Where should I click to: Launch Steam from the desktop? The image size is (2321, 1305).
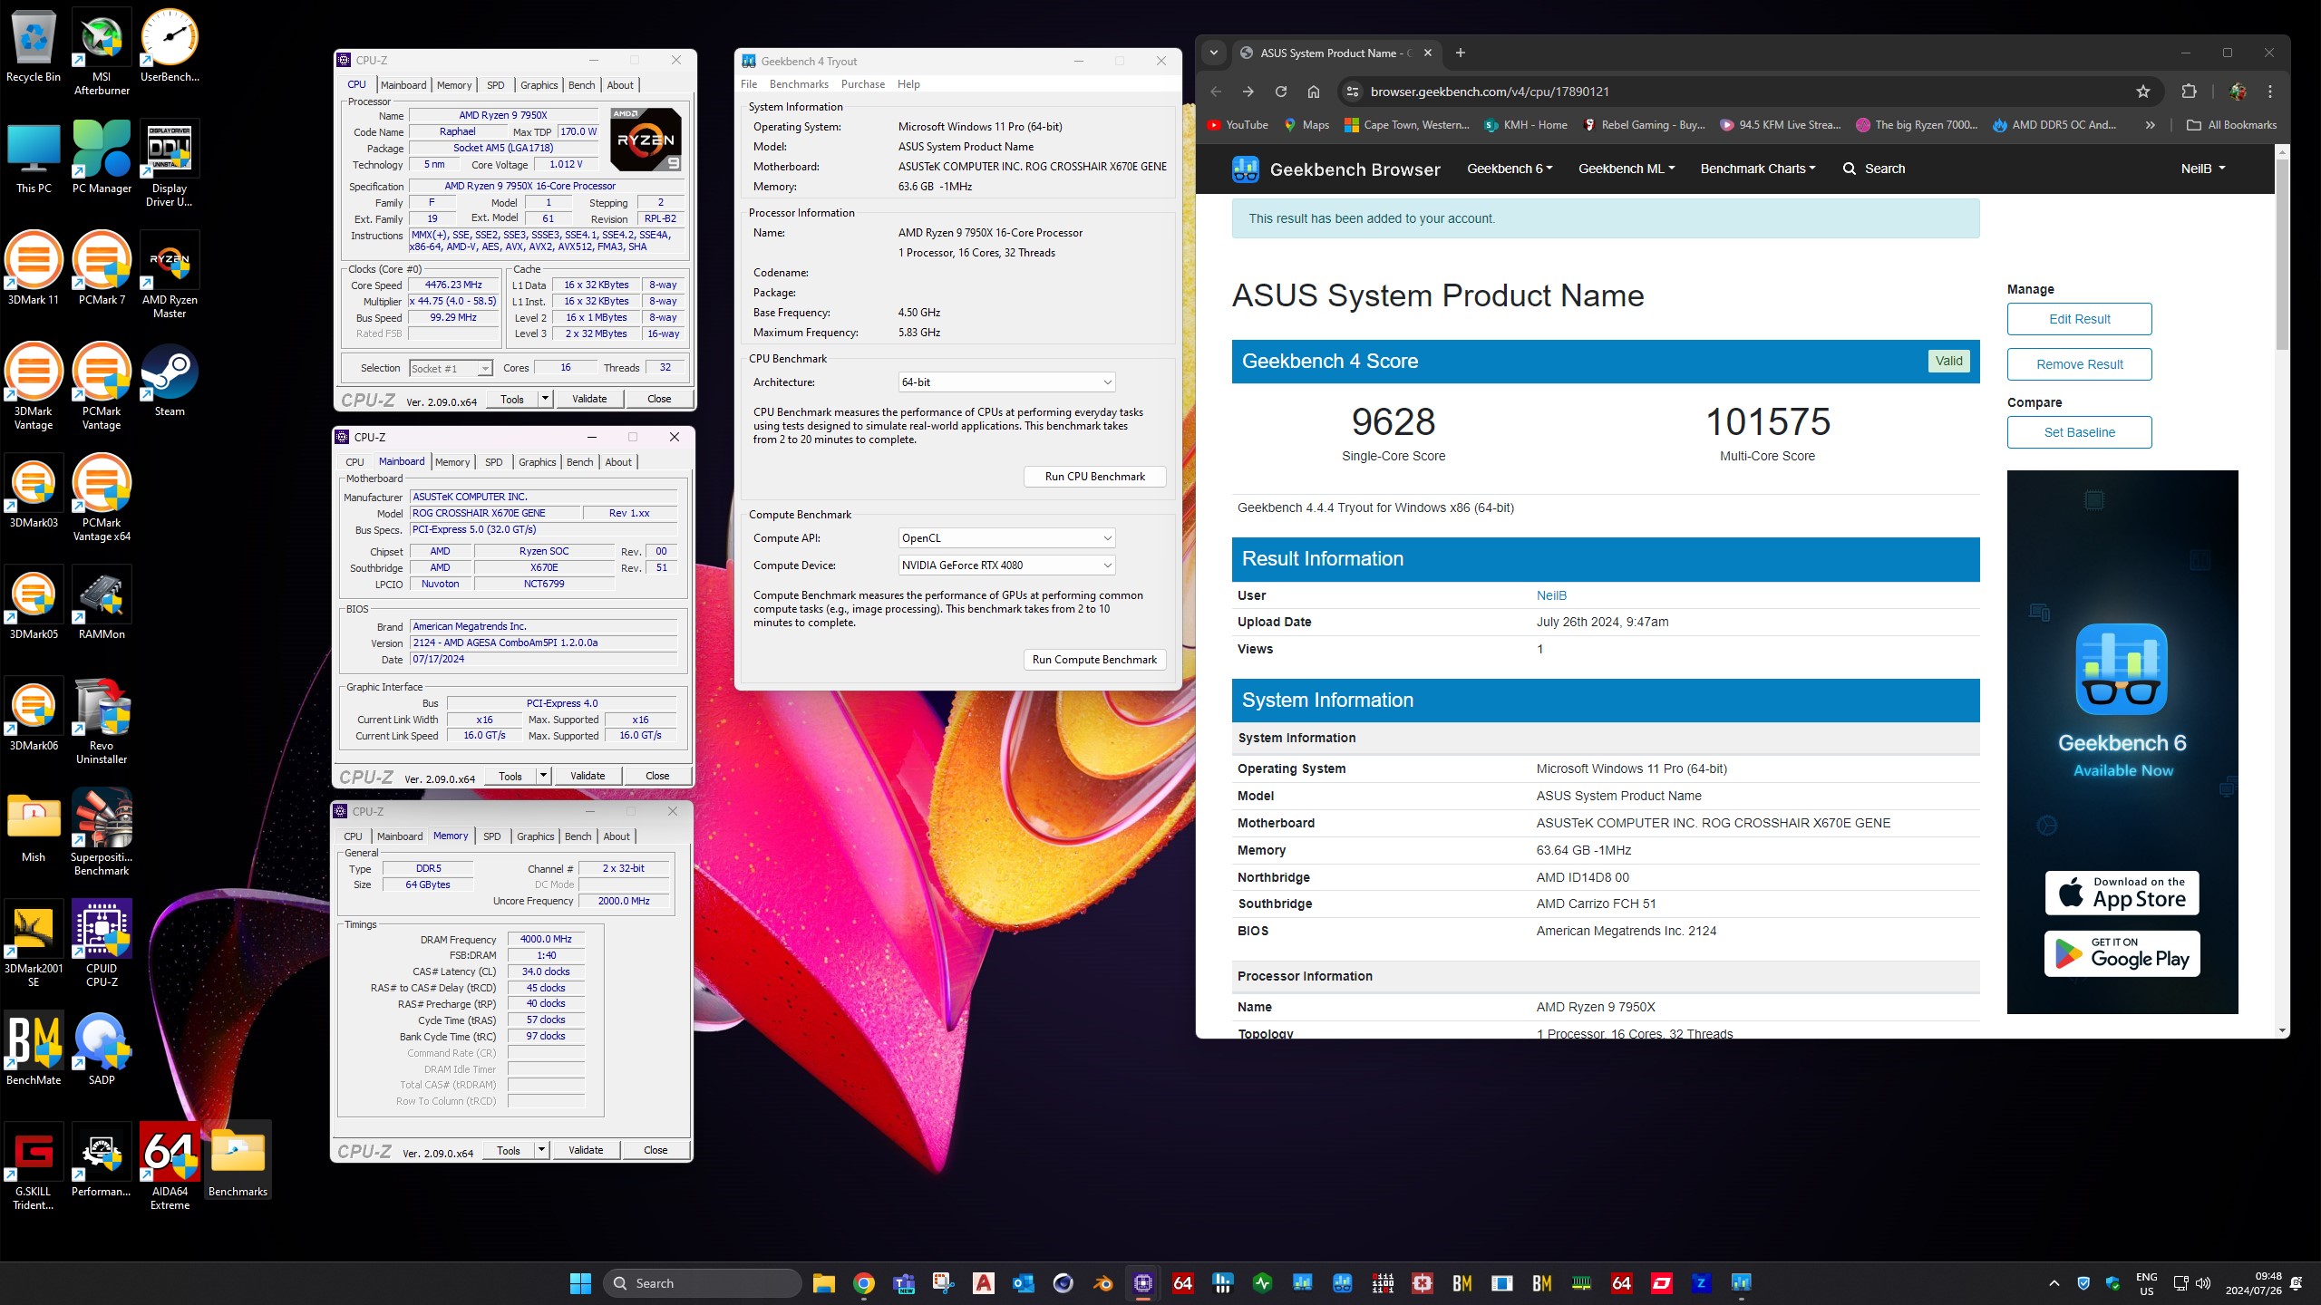coord(170,380)
